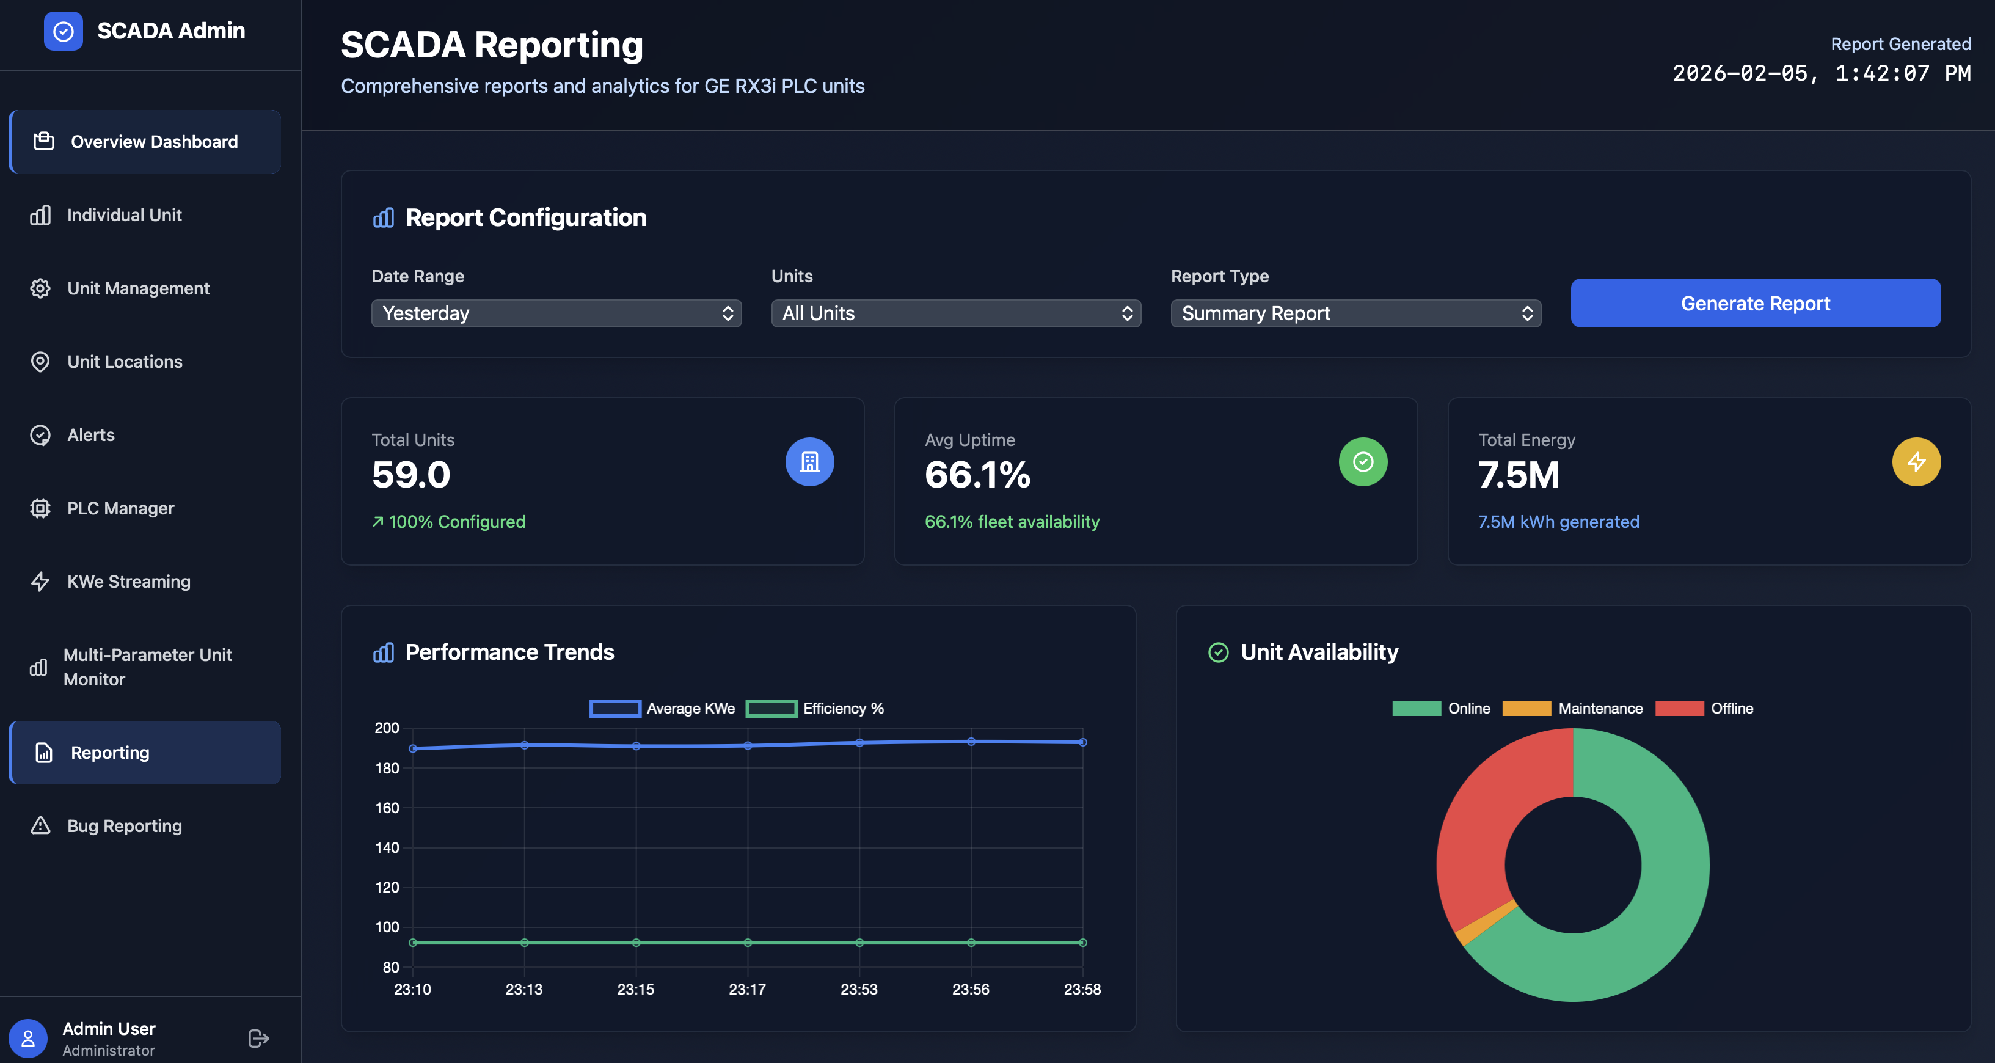Viewport: 1995px width, 1063px height.
Task: Toggle the Maintenance legend entry
Action: tap(1572, 708)
